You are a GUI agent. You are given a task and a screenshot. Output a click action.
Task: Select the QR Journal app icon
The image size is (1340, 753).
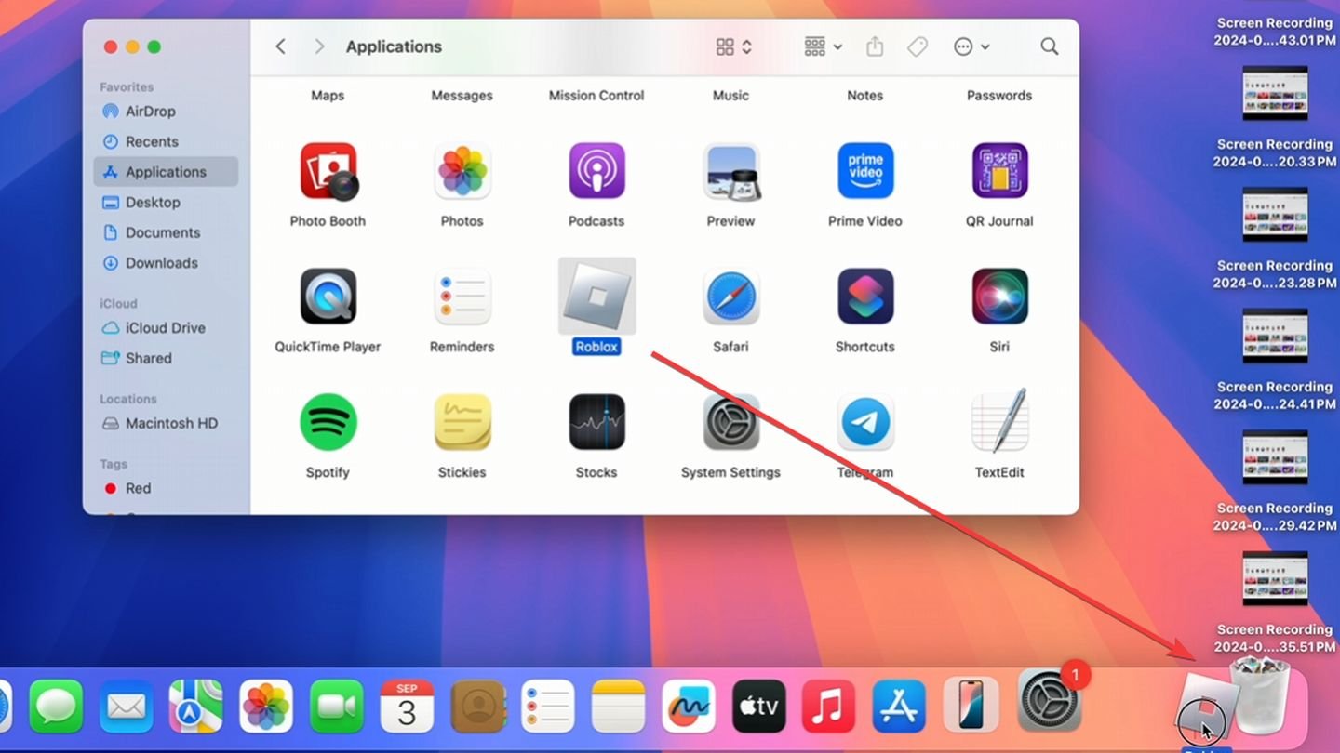tap(999, 171)
